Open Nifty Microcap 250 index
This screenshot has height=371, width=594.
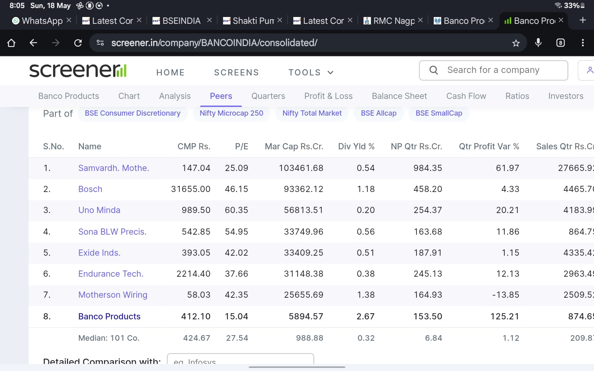(x=231, y=113)
